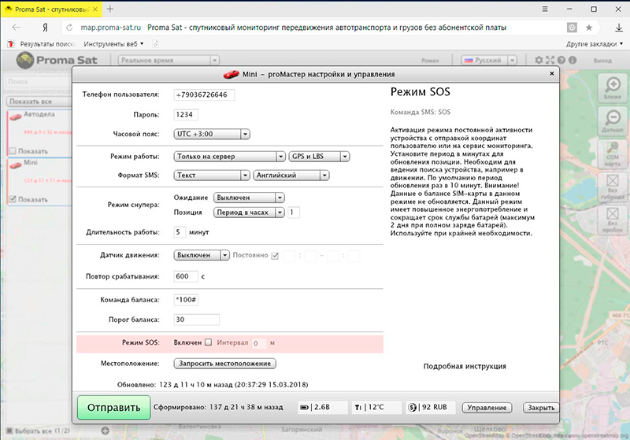Click the browser back arrow
This screenshot has height=440, width=630.
pos(14,28)
